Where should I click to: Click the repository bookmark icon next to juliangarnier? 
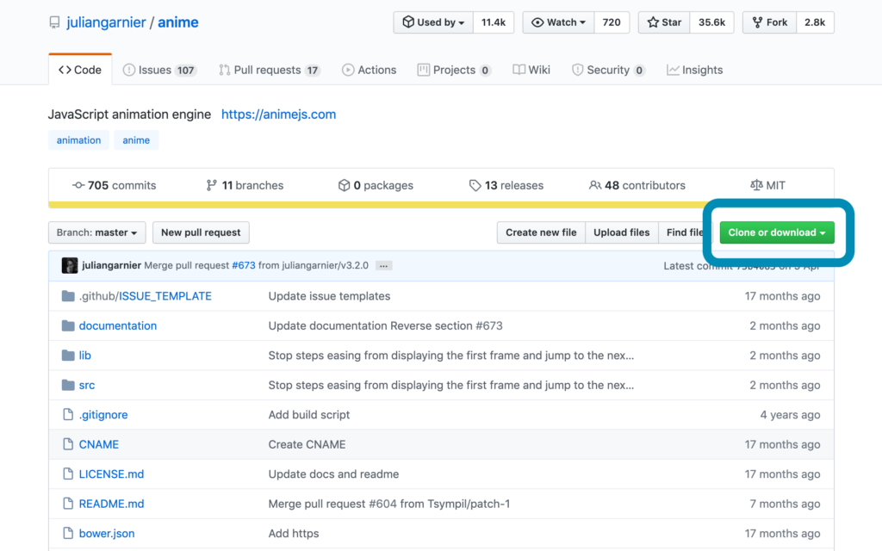point(53,22)
